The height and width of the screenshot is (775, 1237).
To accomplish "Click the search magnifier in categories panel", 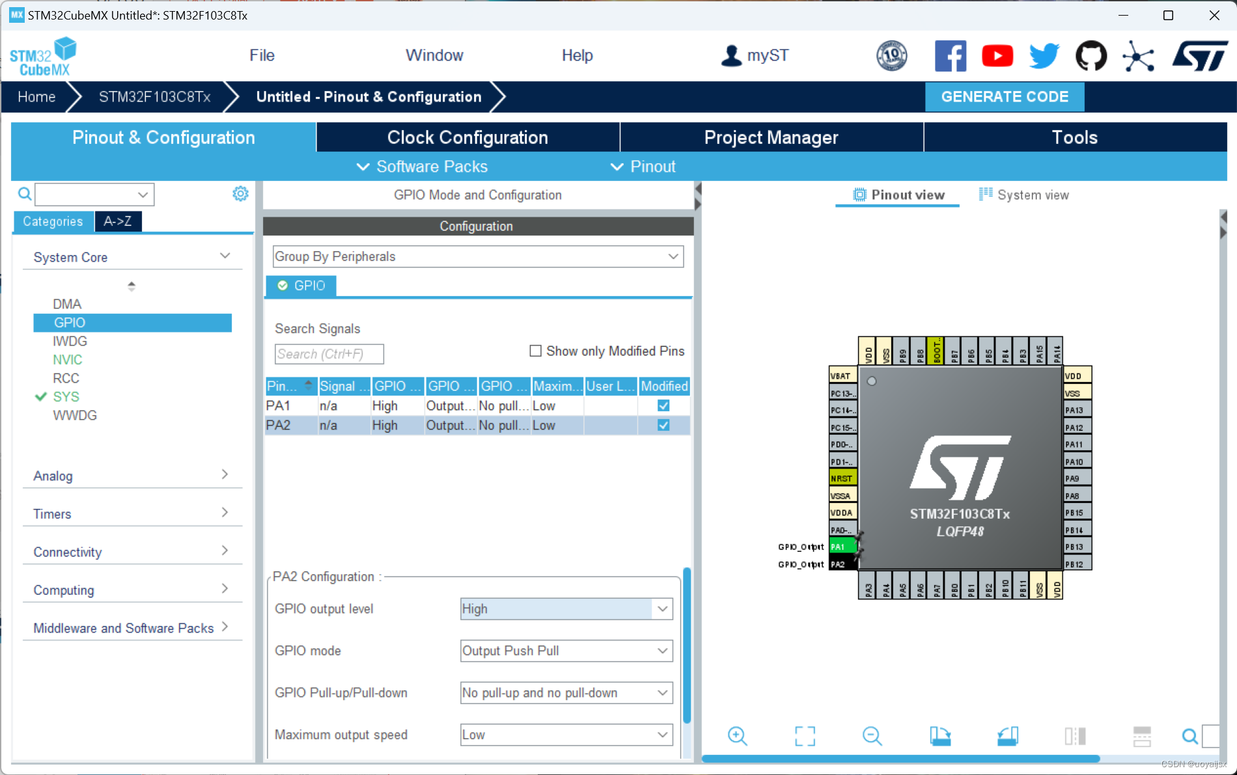I will (24, 194).
